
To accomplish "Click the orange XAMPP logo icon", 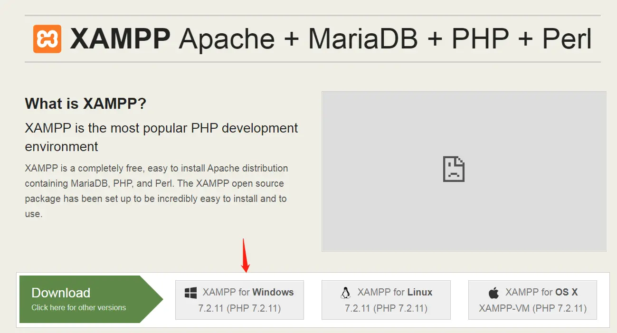I will (x=47, y=39).
